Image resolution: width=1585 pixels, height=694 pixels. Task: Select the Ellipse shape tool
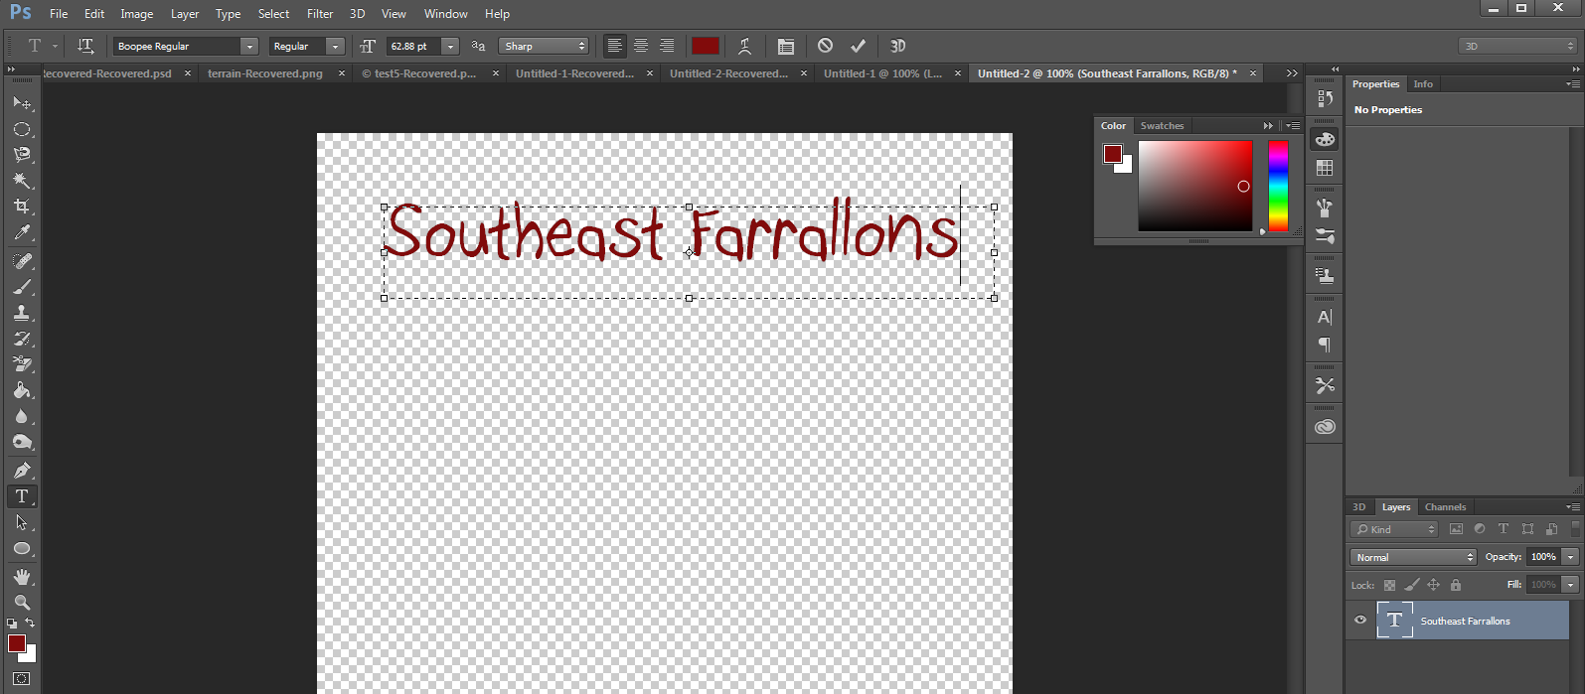[22, 548]
